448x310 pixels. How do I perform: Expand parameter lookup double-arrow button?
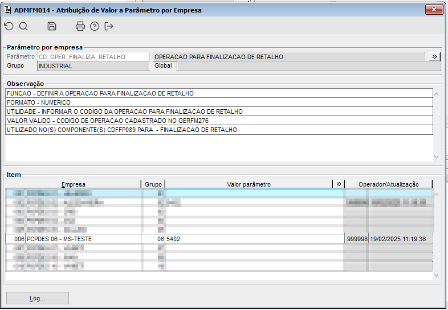click(434, 56)
